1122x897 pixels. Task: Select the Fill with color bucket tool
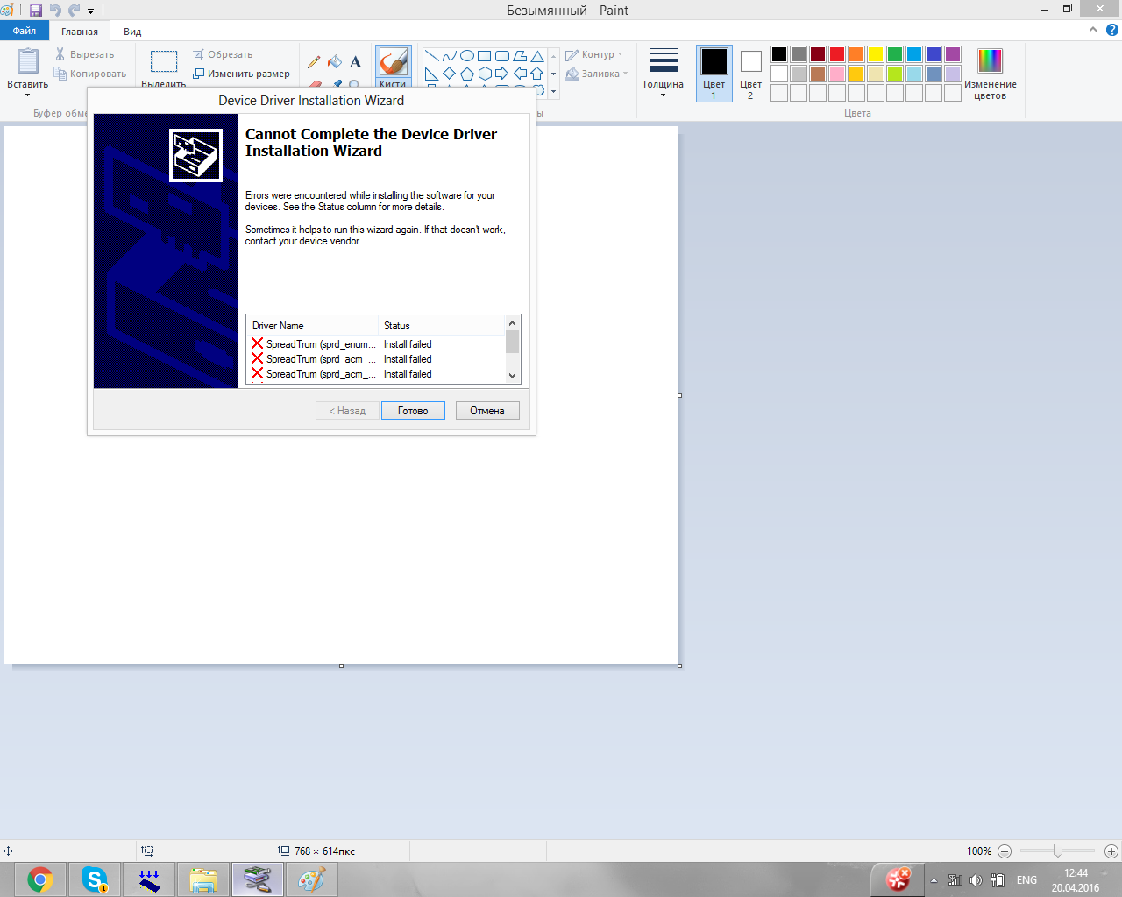tap(335, 62)
